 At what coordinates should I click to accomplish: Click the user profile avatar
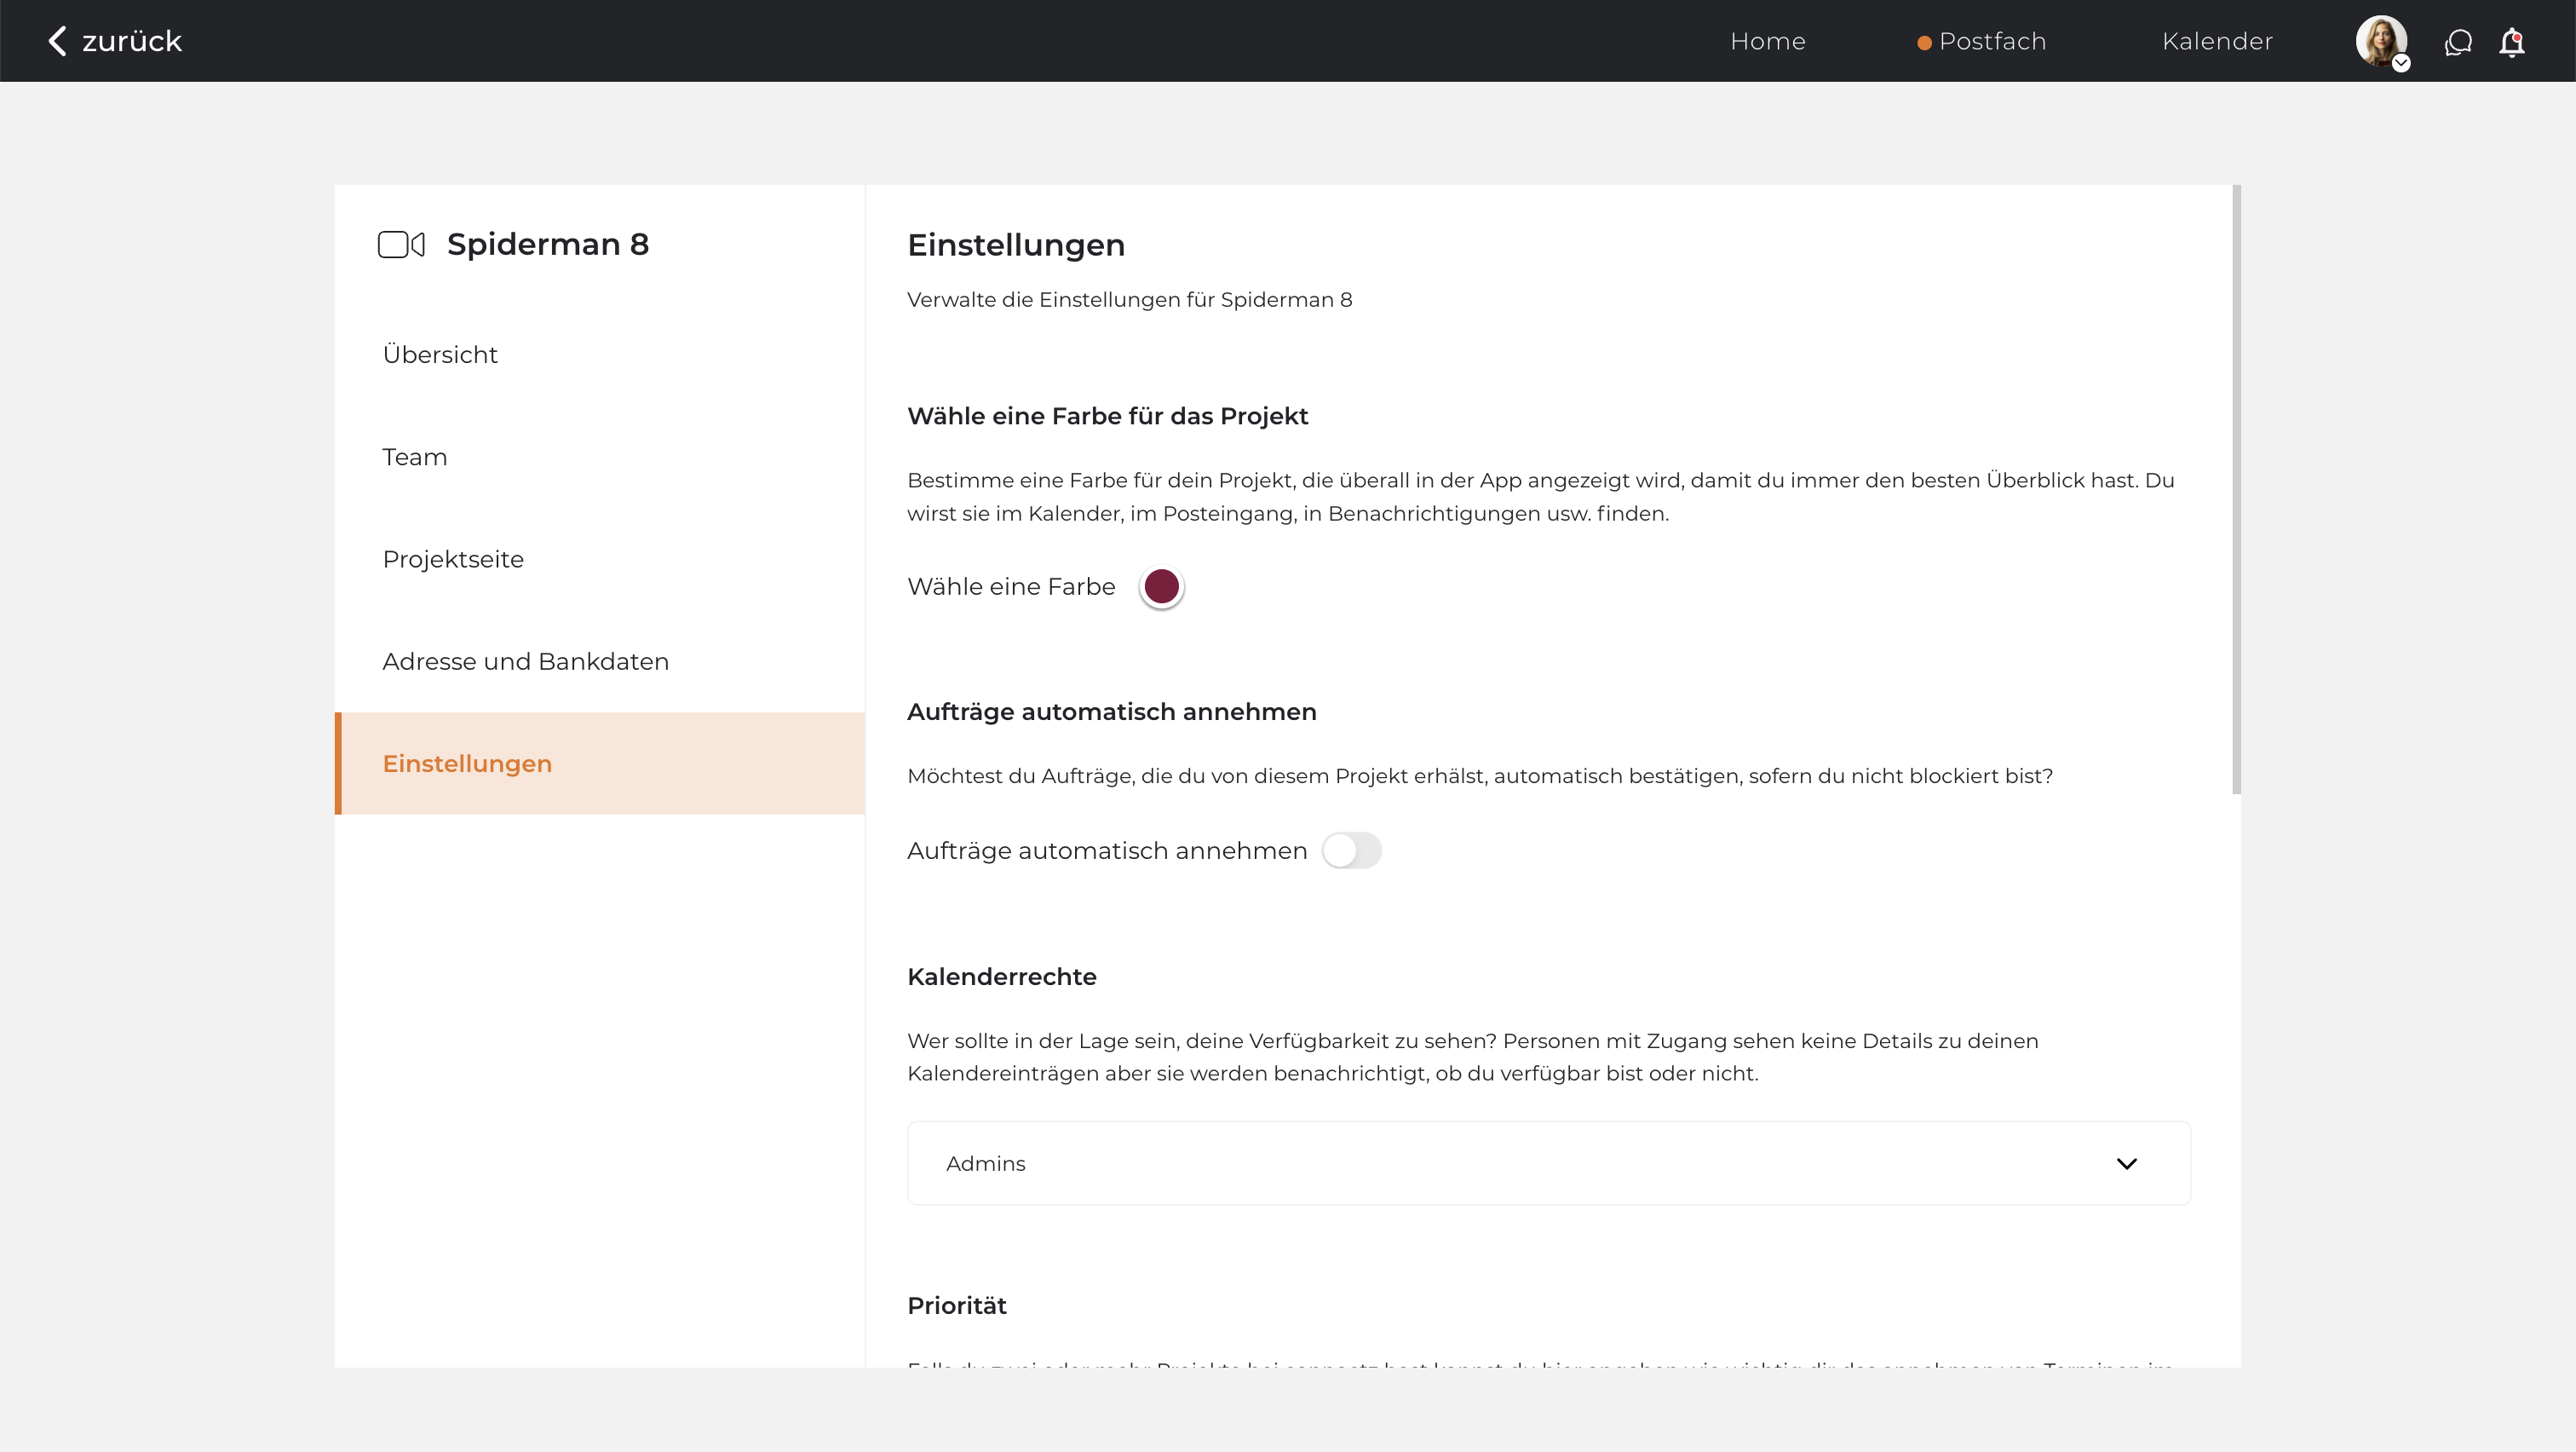[2380, 40]
